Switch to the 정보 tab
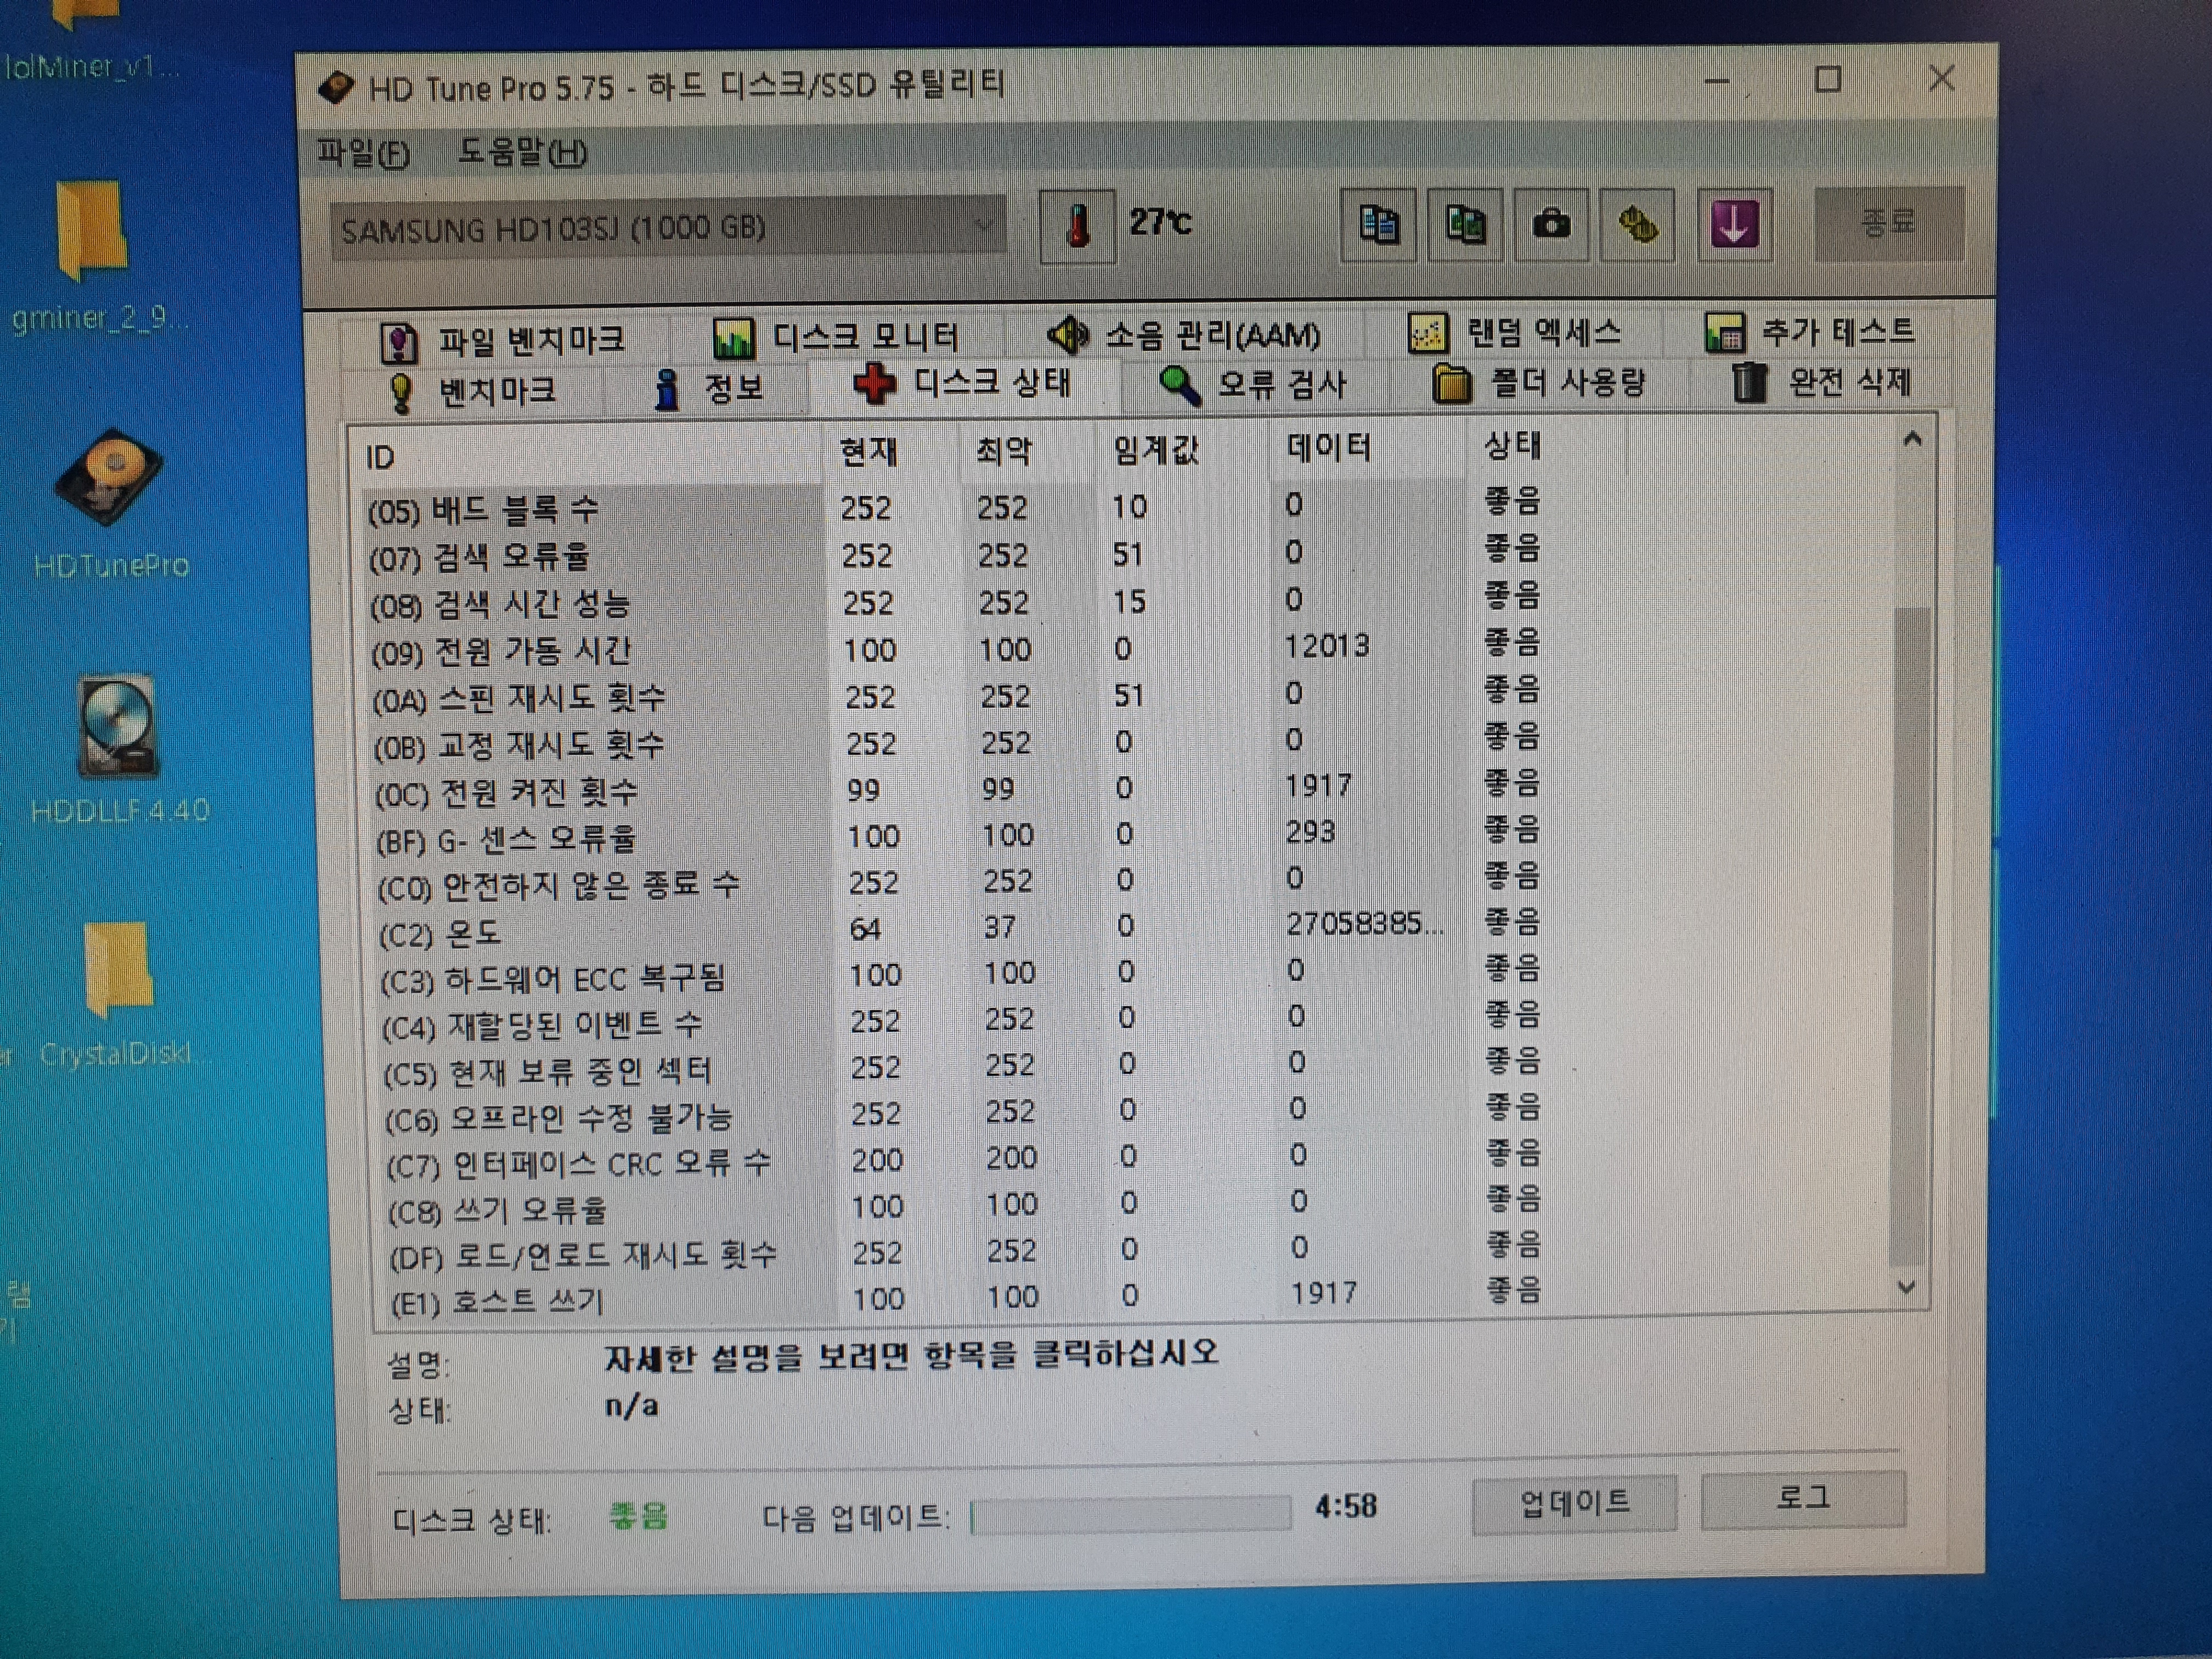Image resolution: width=2212 pixels, height=1659 pixels. 709,388
